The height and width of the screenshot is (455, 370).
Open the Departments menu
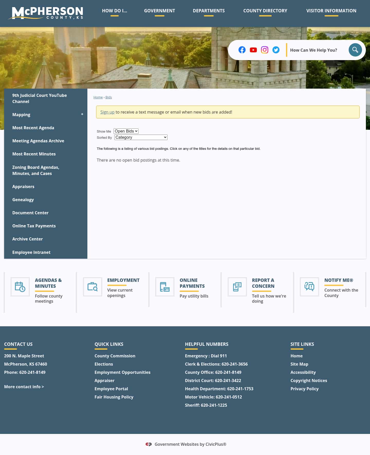209,11
